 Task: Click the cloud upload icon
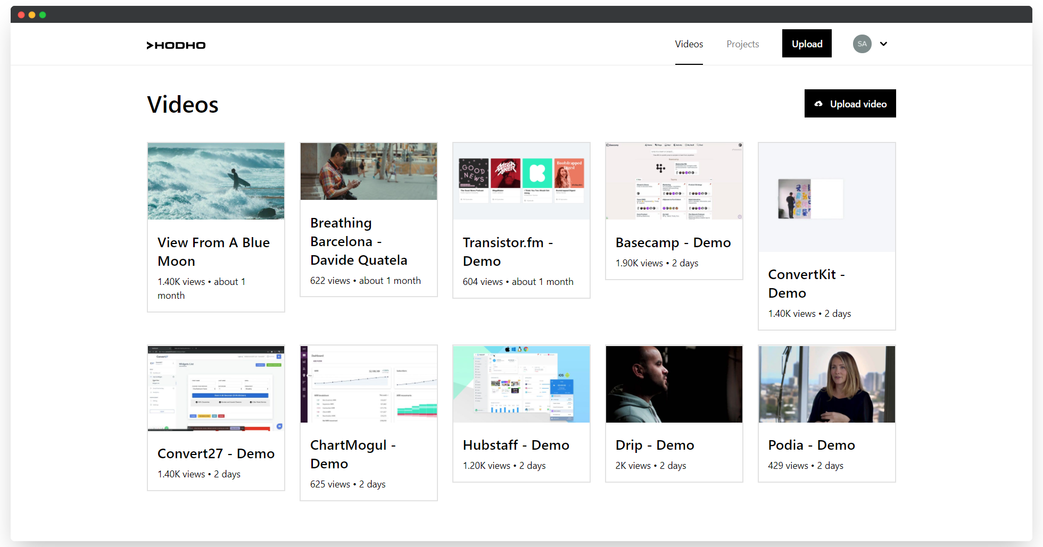point(818,104)
